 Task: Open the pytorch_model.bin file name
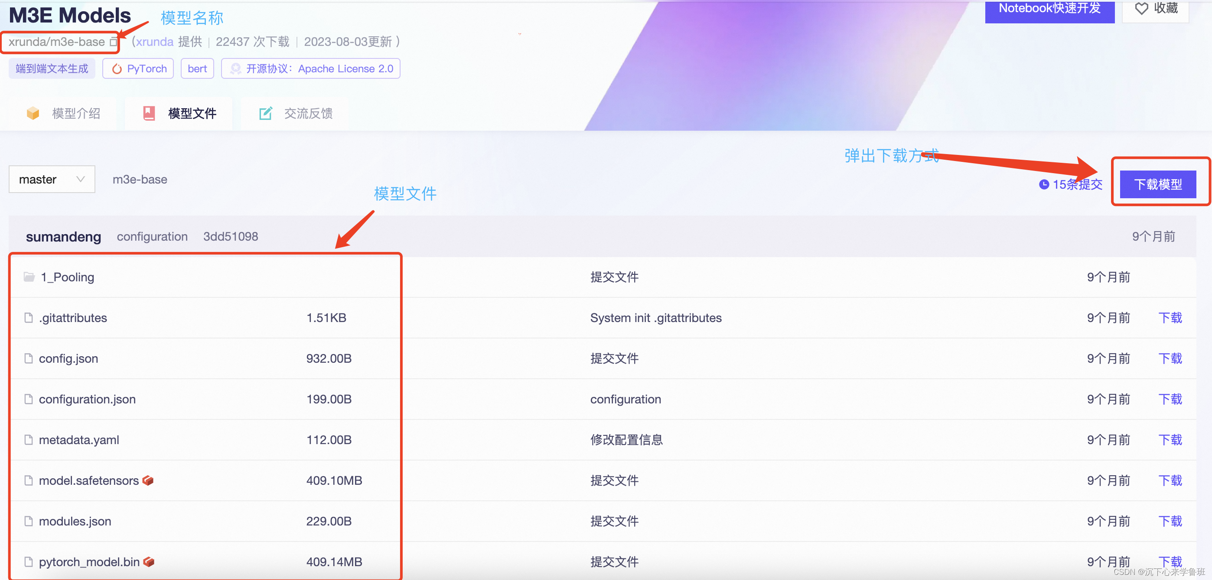89,562
